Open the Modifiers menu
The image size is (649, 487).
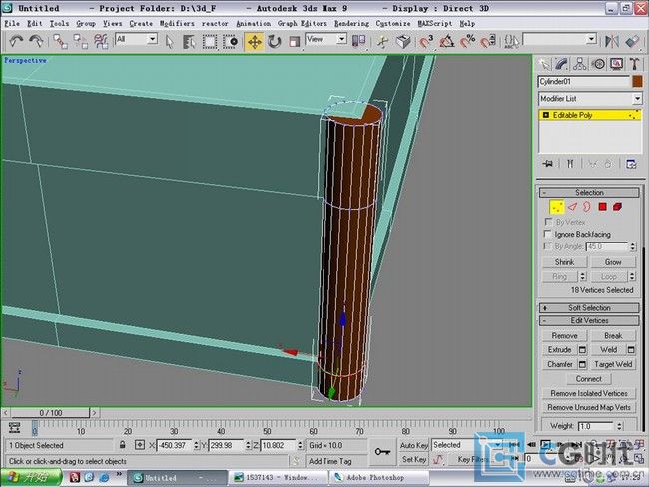(177, 24)
